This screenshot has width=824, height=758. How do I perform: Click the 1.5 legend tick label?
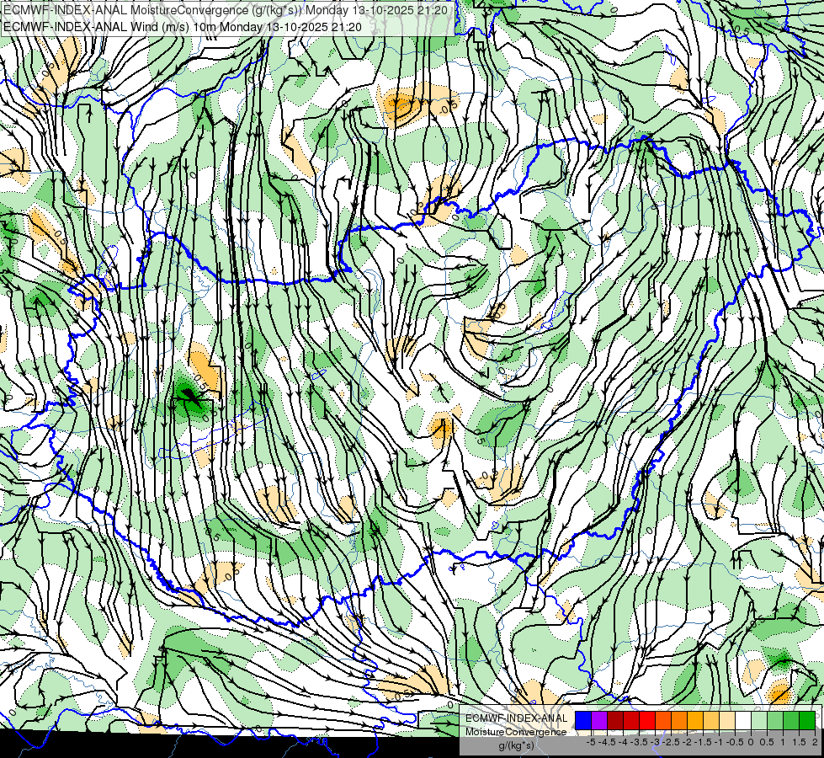pos(800,742)
